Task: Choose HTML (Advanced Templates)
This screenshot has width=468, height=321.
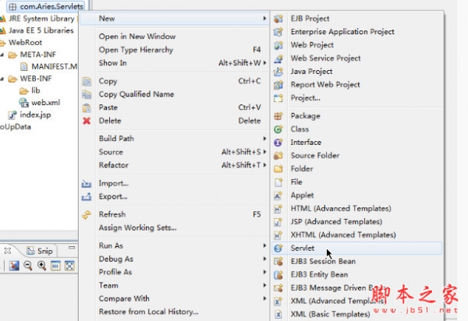Action: [356, 209]
